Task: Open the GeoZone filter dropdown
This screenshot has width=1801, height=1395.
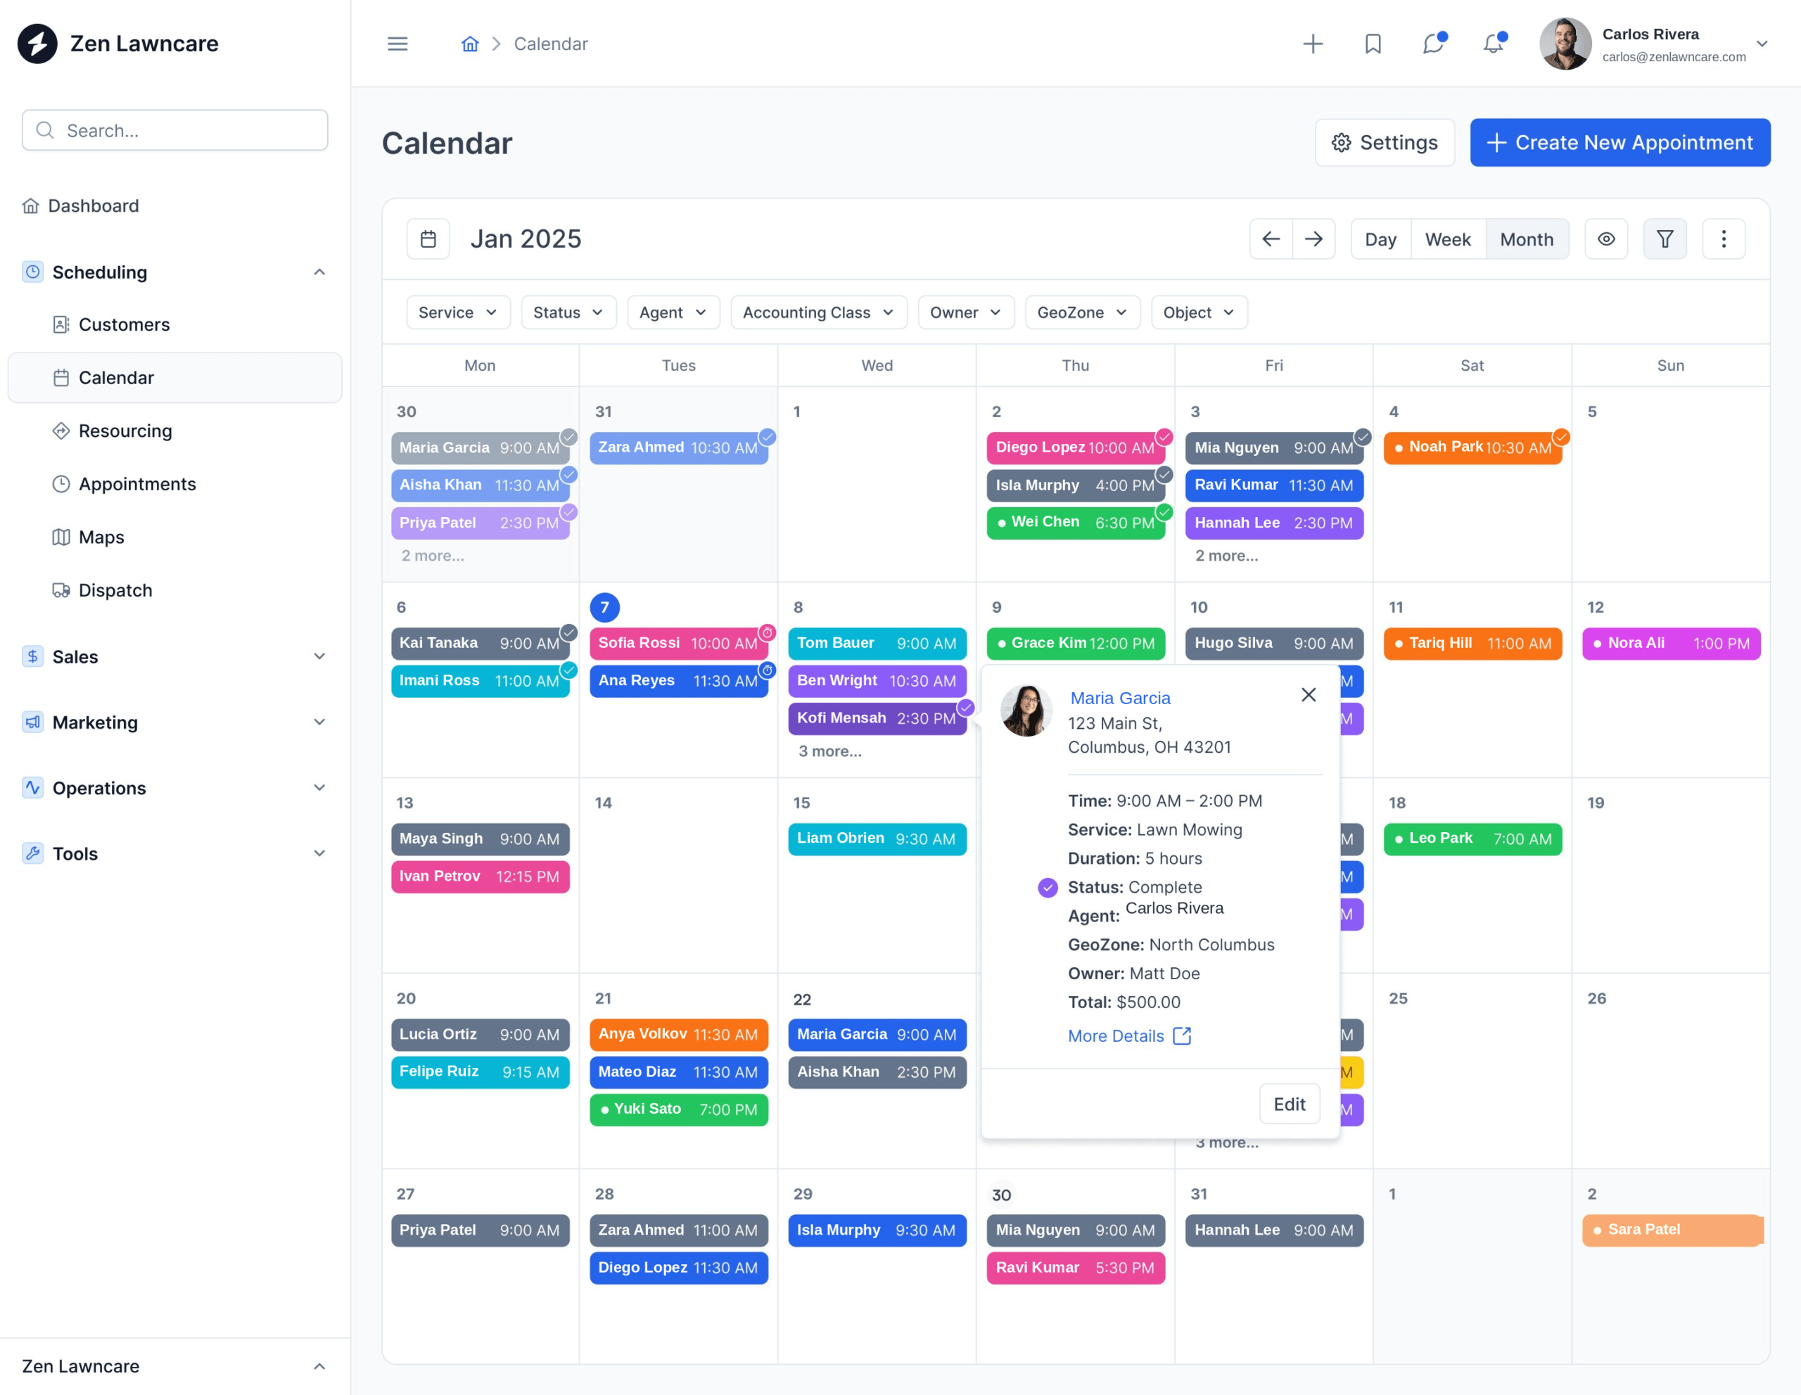Action: 1082,312
